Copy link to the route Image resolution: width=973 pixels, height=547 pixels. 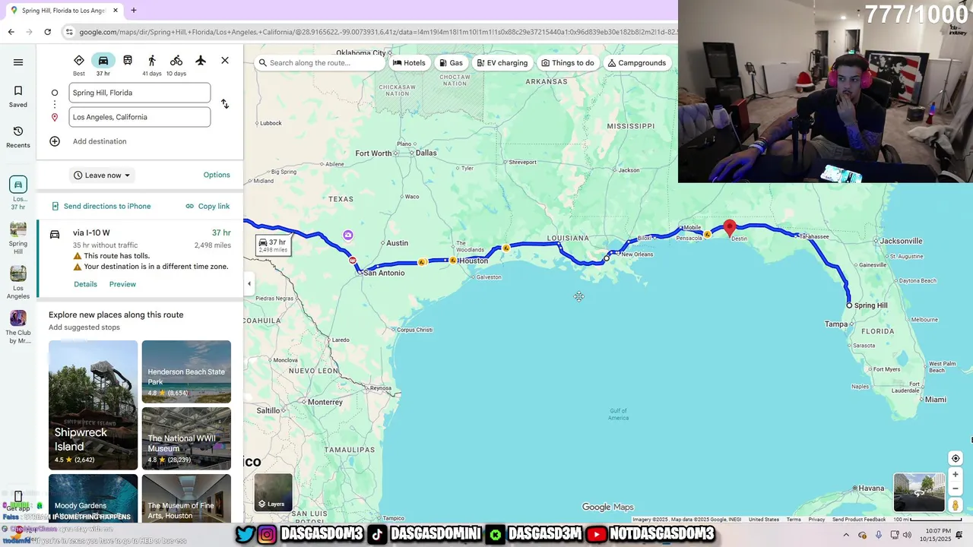point(208,207)
